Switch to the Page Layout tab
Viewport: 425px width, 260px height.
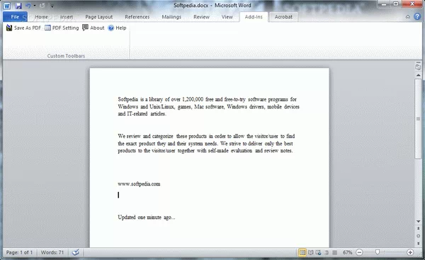[99, 17]
